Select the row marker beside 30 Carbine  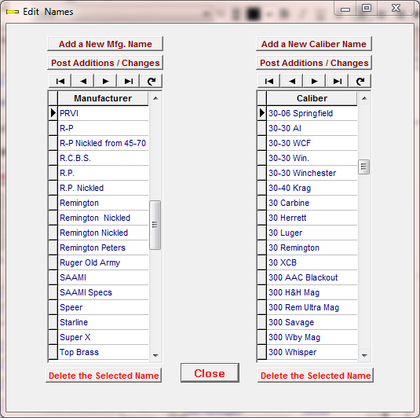pos(261,203)
